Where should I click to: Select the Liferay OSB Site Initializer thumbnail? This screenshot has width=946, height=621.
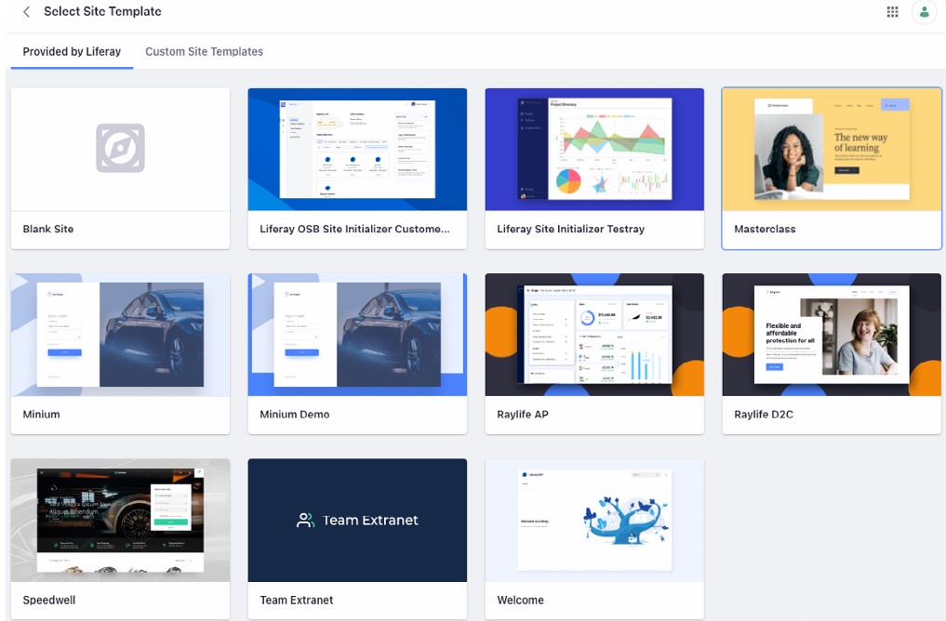tap(357, 150)
